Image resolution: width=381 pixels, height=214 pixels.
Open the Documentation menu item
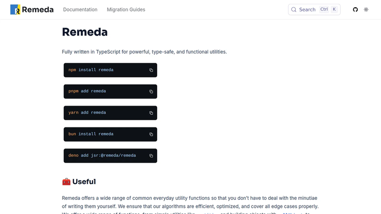pyautogui.click(x=80, y=10)
